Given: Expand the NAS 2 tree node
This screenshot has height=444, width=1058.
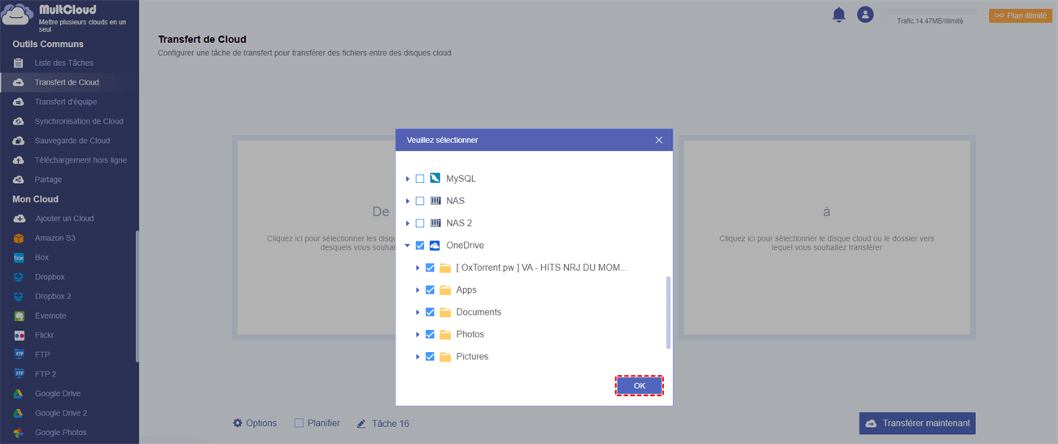Looking at the screenshot, I should click(408, 223).
